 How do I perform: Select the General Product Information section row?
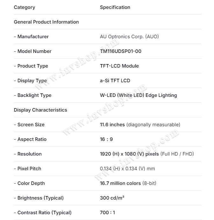tap(108, 22)
